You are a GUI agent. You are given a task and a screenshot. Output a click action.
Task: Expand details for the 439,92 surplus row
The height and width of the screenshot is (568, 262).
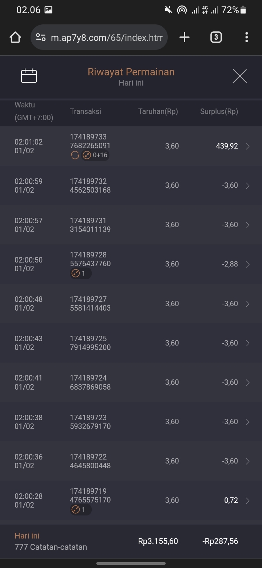click(x=247, y=146)
